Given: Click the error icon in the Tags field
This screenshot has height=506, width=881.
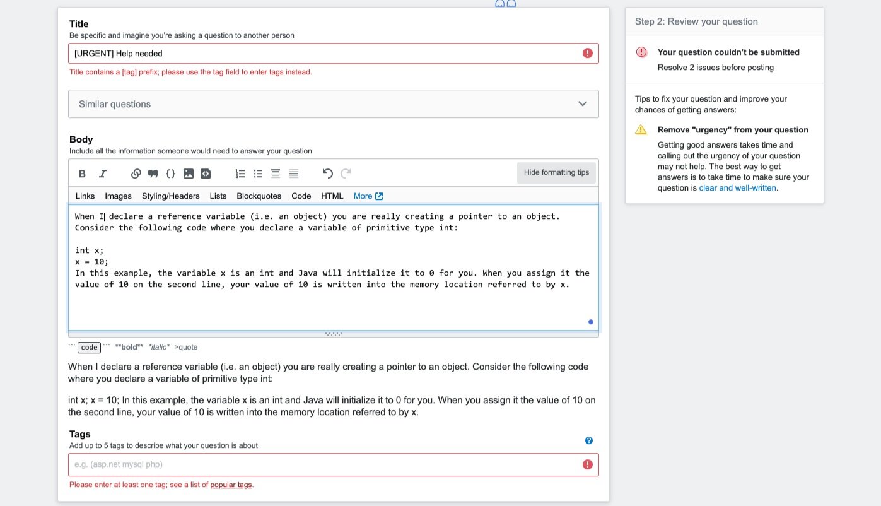Looking at the screenshot, I should pos(588,464).
